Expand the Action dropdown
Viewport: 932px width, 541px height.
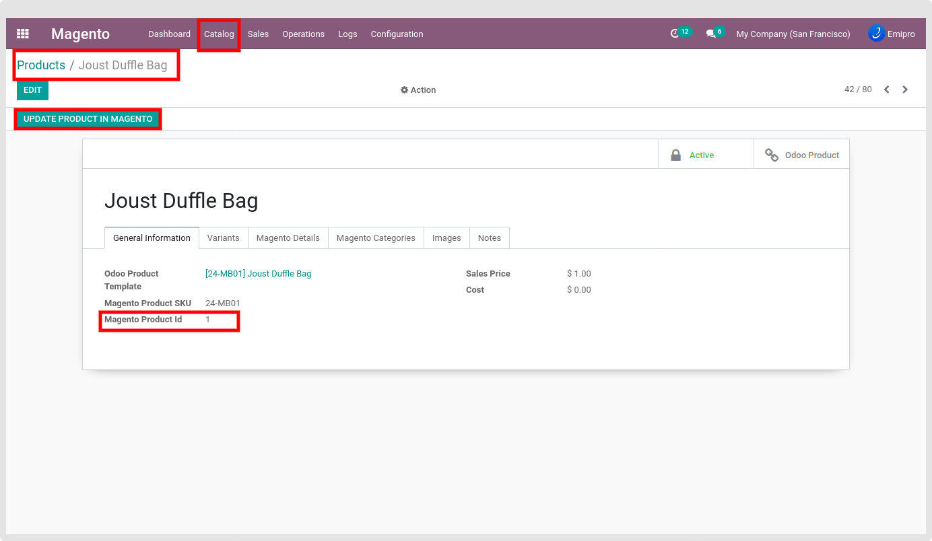click(418, 89)
